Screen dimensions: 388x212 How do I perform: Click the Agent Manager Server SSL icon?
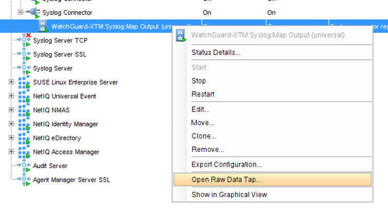tap(25, 180)
